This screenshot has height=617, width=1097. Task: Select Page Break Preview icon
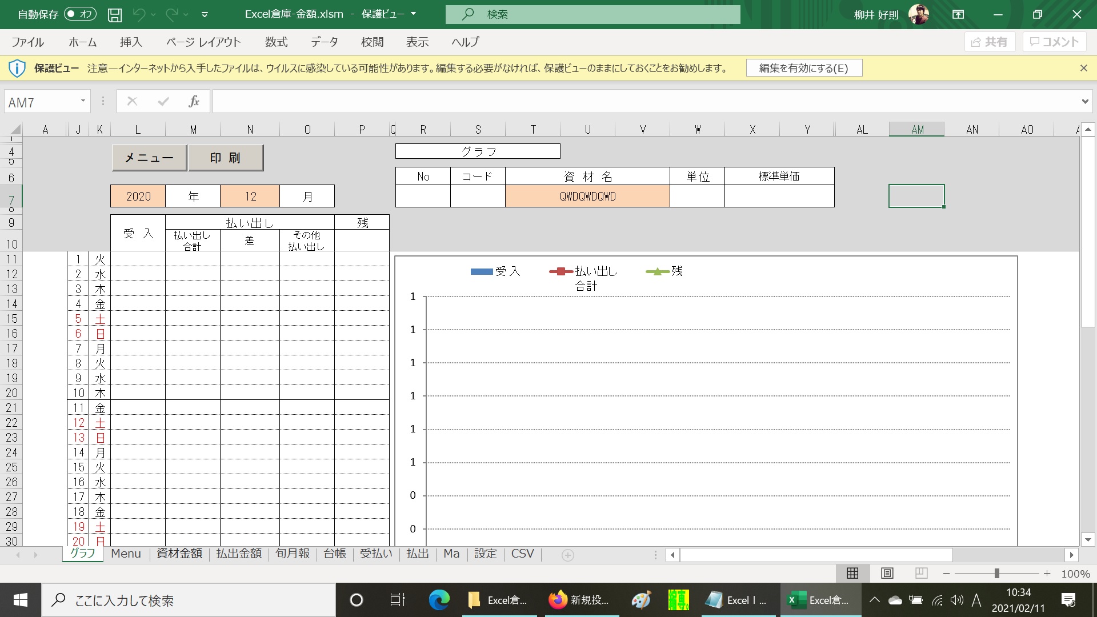(921, 573)
